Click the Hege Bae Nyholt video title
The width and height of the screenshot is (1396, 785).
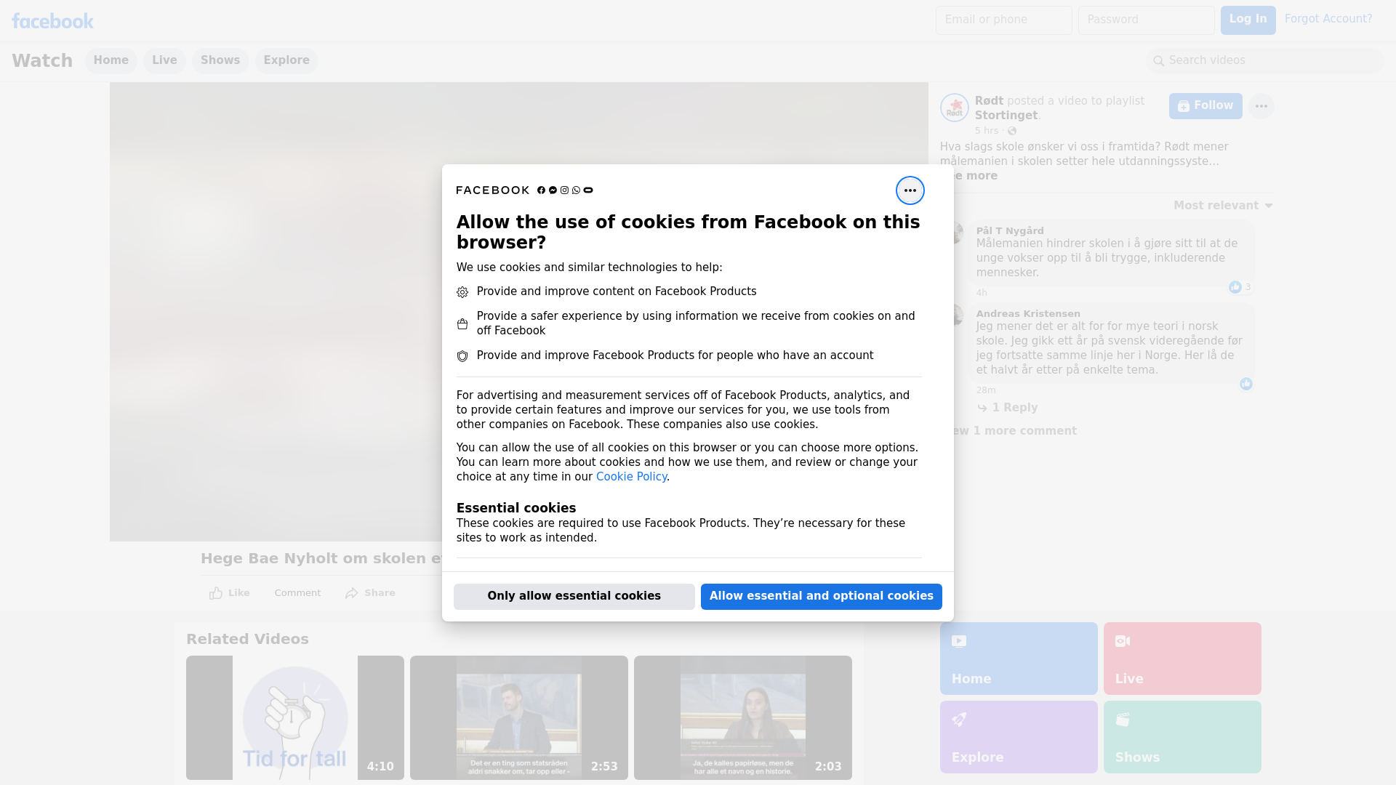(x=321, y=559)
